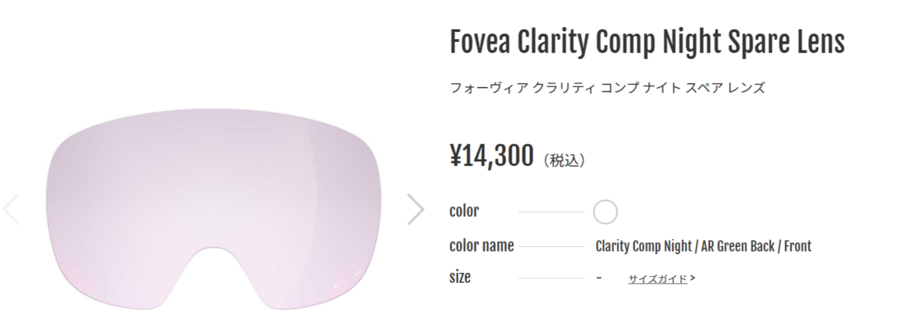Click the (税込) tax-included note
Screen dimensions: 919x328
(564, 161)
